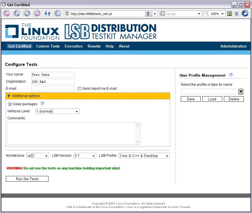Click the question mark button in address bar

click(x=148, y=14)
